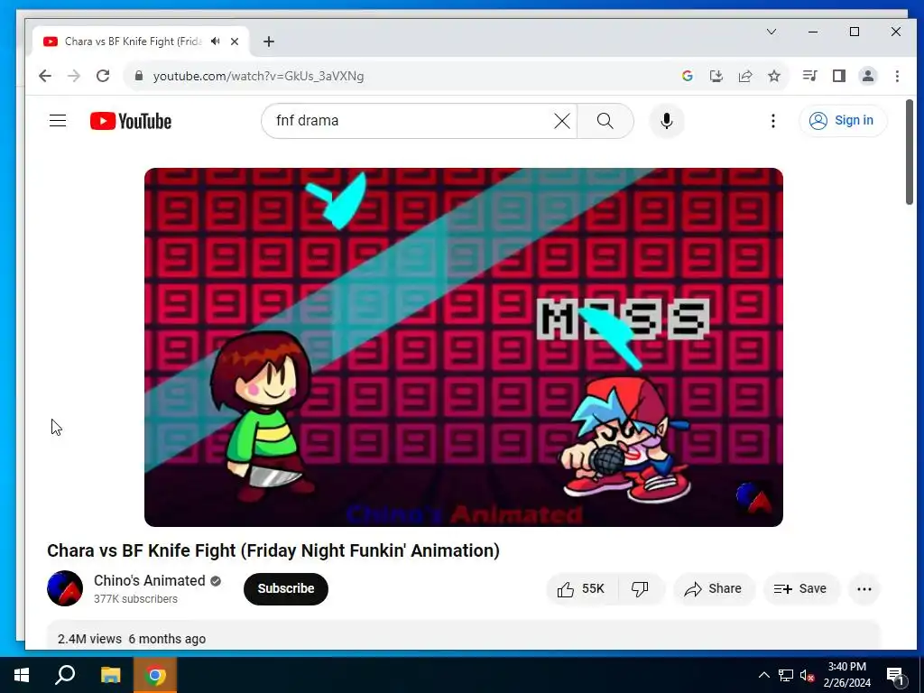Click the Sign in button
Viewport: 924px width, 693px height.
tap(843, 121)
